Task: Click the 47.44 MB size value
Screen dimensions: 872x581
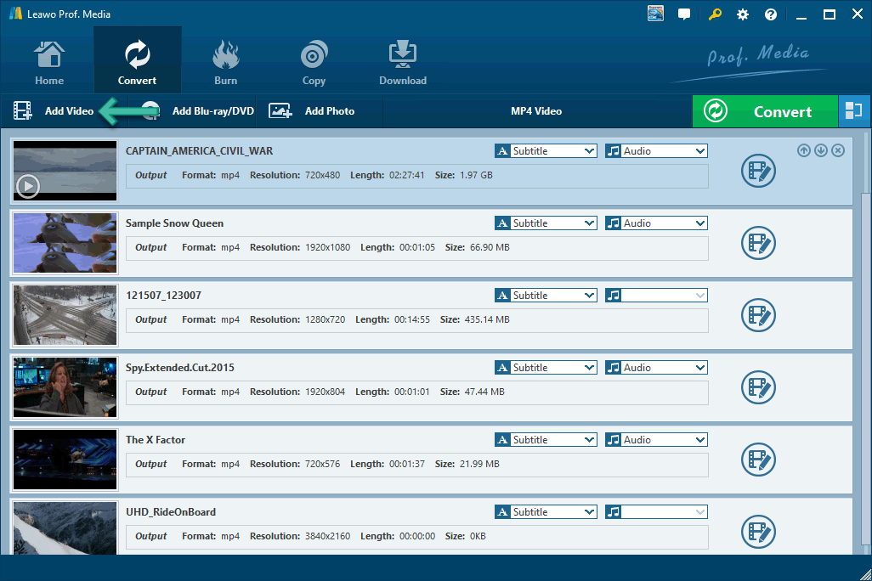Action: tap(484, 392)
